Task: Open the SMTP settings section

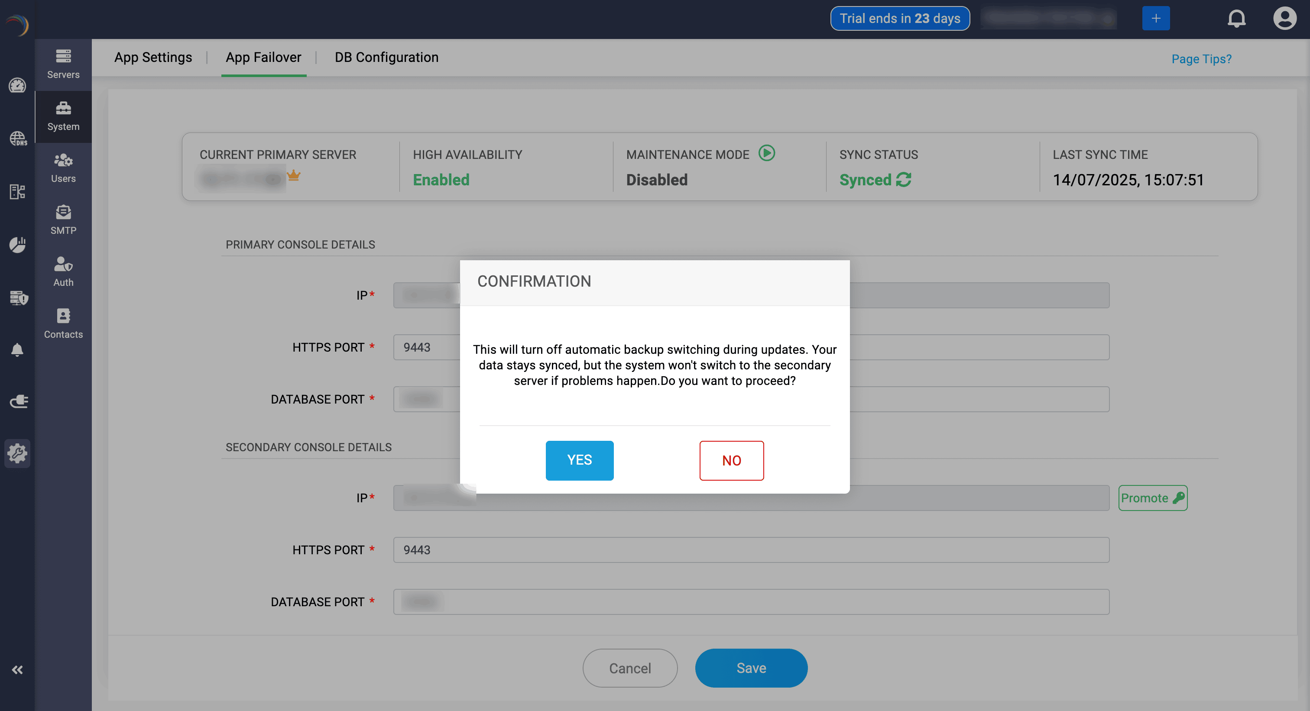Action: (x=63, y=220)
